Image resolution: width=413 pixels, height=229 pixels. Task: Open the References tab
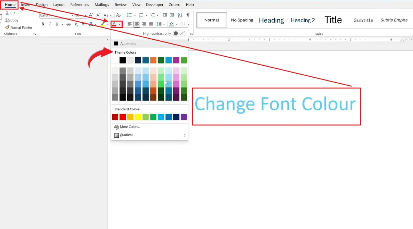coord(80,5)
